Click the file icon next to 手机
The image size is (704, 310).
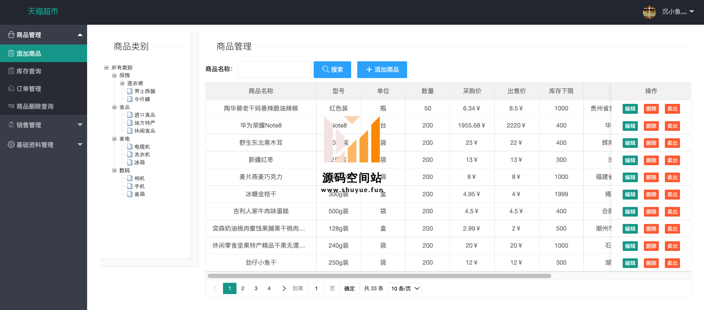point(130,186)
